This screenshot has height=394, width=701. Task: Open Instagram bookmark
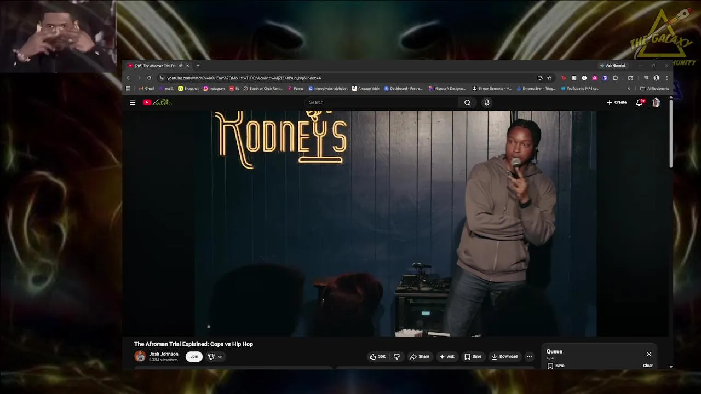click(x=214, y=88)
